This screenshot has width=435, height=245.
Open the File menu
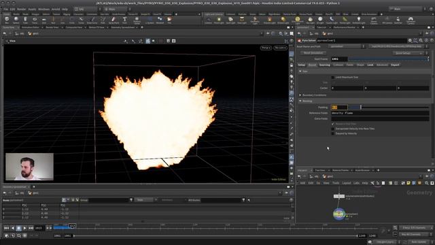(x=5, y=9)
